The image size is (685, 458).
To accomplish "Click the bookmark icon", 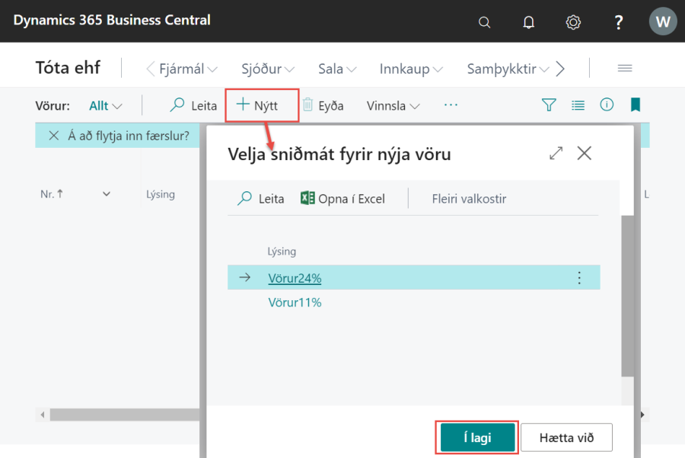I will pyautogui.click(x=636, y=105).
